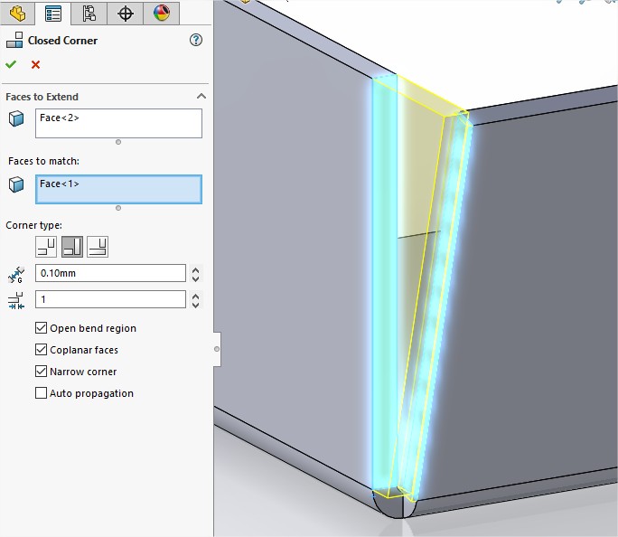Click the Face<2> faces to extend box
Viewport: 618px width, 537px height.
pyautogui.click(x=118, y=123)
